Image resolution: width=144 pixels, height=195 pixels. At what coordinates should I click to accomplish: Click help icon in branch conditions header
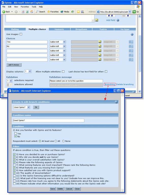(x=116, y=102)
